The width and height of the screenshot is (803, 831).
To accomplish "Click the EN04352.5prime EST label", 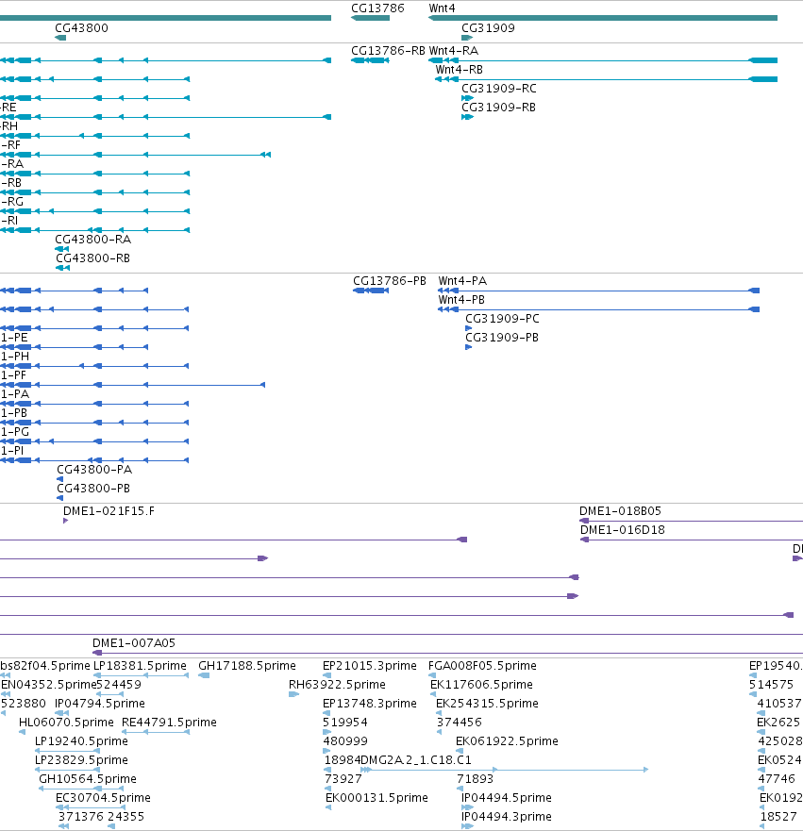I will point(48,685).
